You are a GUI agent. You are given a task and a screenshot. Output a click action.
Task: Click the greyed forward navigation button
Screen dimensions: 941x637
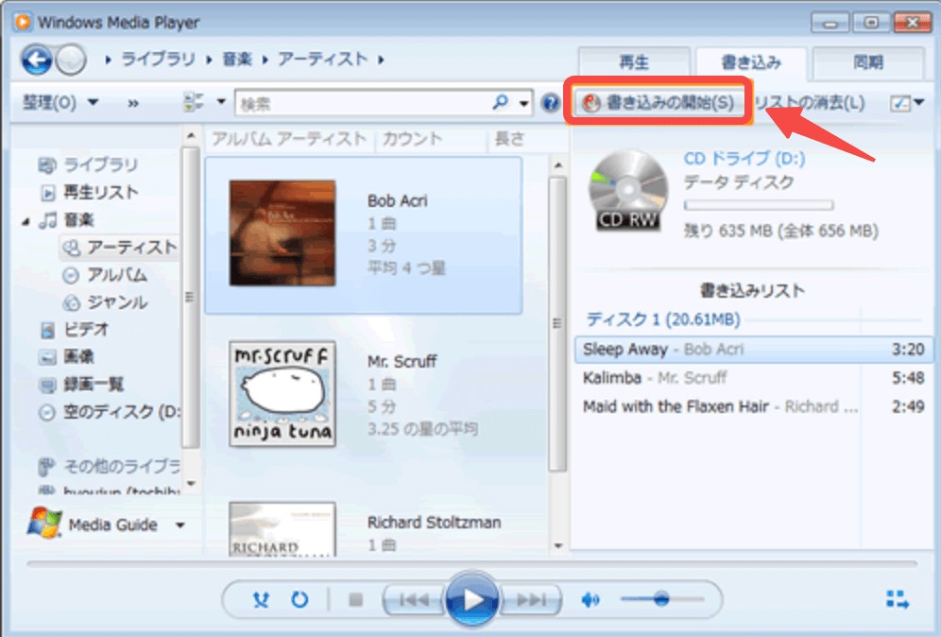click(x=72, y=60)
